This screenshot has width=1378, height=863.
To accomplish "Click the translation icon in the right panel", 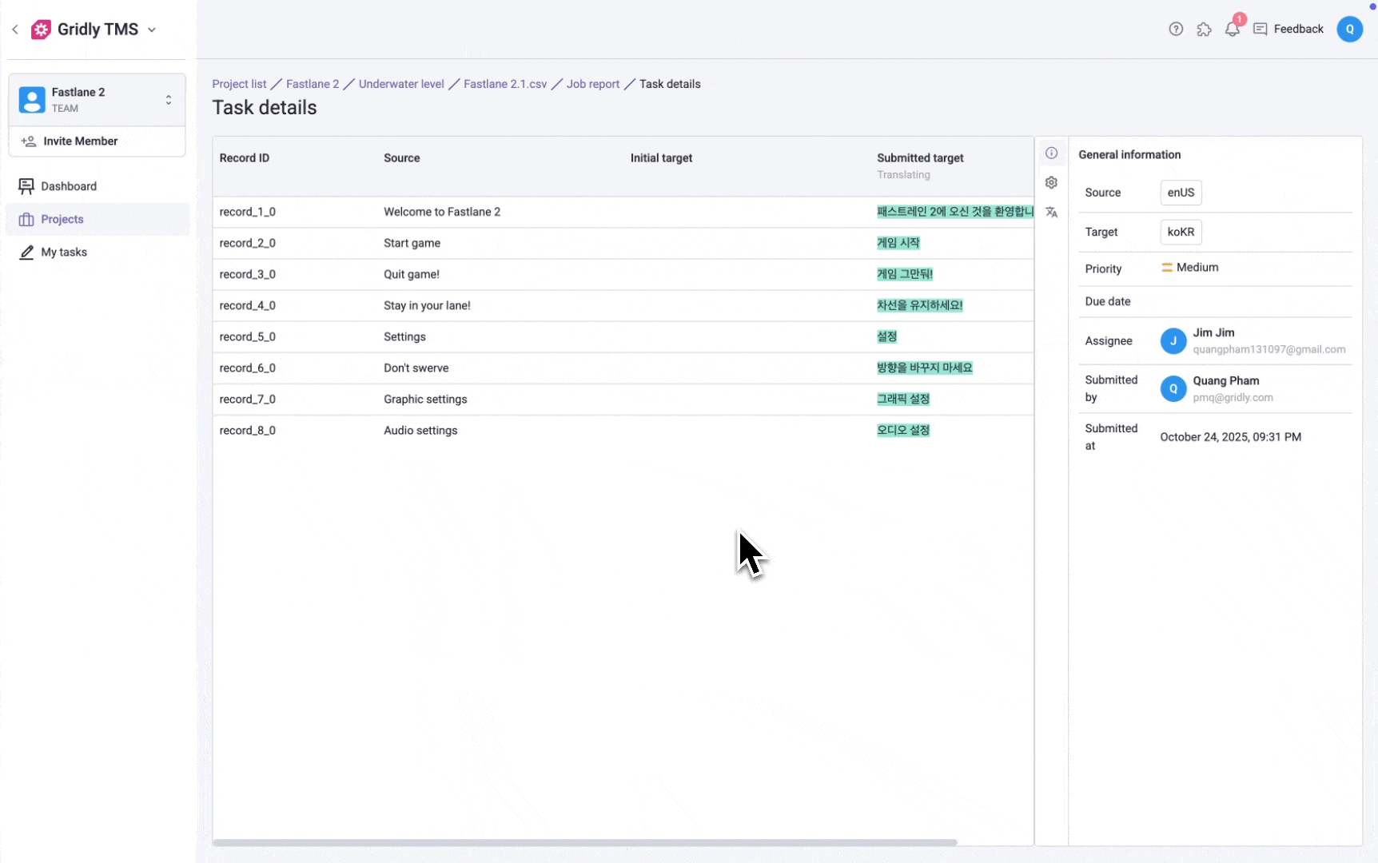I will pyautogui.click(x=1052, y=213).
